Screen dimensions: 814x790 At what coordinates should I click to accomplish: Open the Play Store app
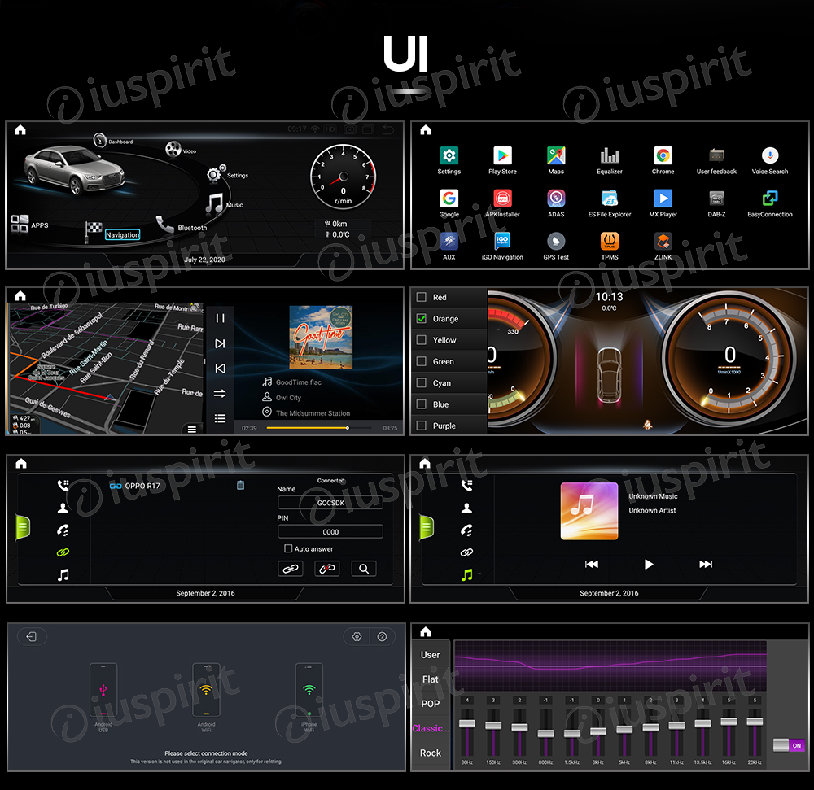(x=502, y=156)
